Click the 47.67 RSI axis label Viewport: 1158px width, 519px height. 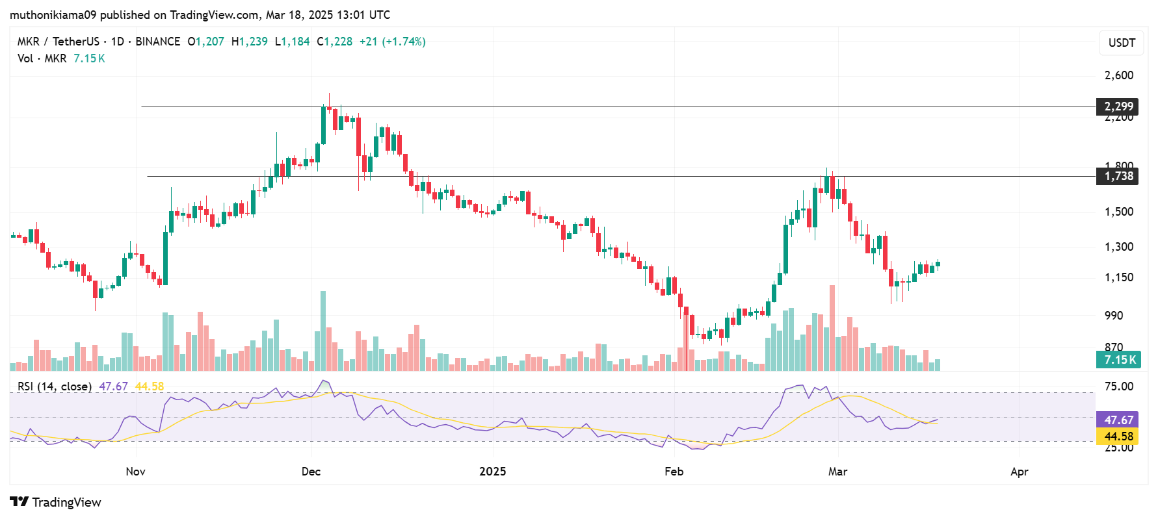1118,420
